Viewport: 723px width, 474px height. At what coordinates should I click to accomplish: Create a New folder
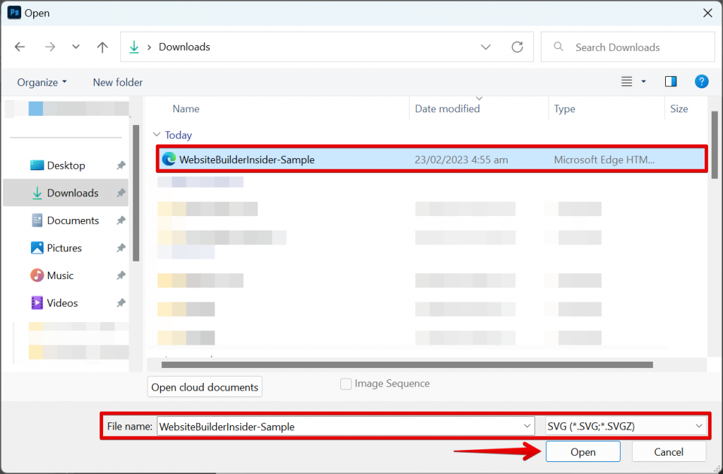coord(118,82)
